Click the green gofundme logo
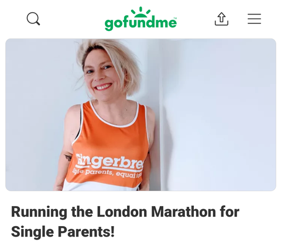The image size is (281, 243). [x=140, y=19]
